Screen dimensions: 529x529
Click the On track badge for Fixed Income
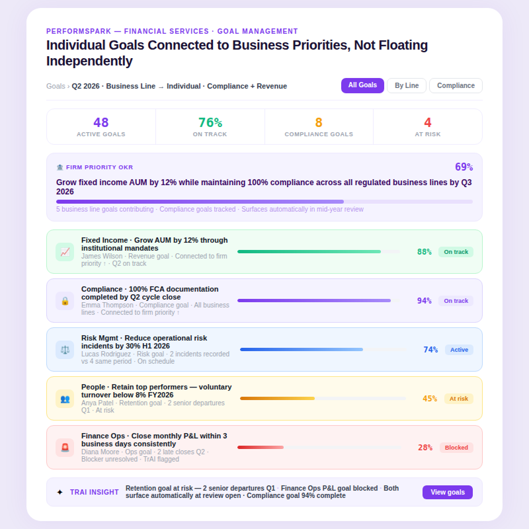456,252
